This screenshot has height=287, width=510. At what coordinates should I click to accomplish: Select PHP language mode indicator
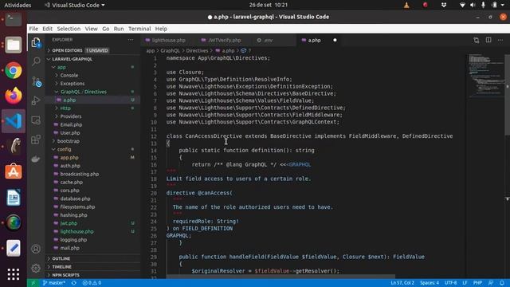pos(477,283)
